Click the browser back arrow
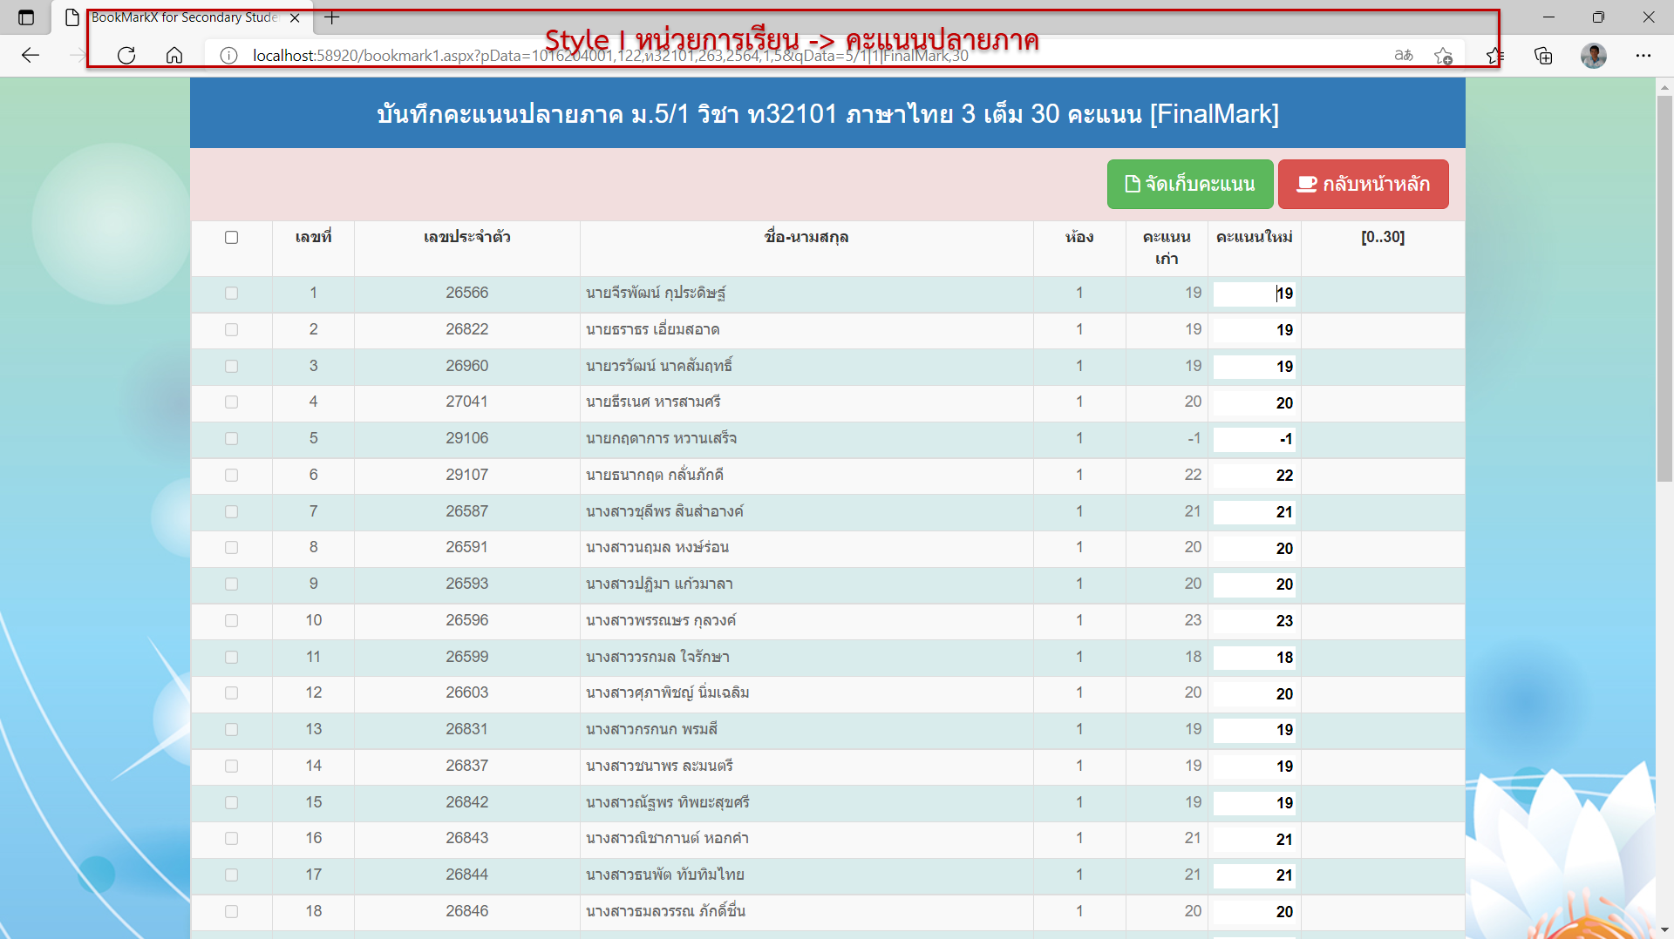Image resolution: width=1674 pixels, height=939 pixels. pyautogui.click(x=31, y=56)
